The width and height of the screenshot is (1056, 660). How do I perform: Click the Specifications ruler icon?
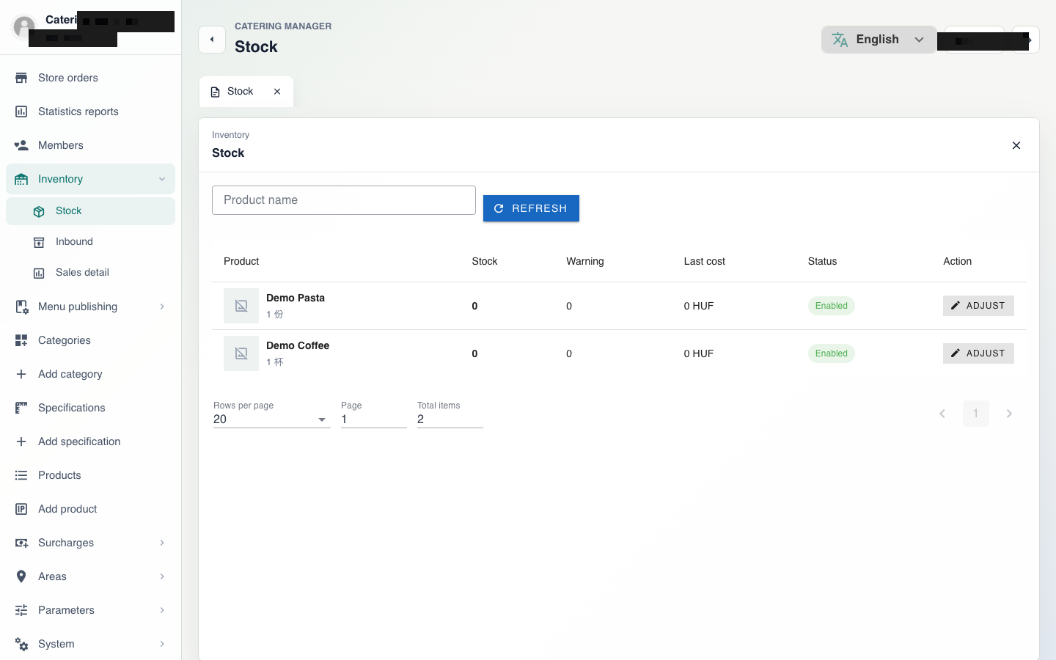tap(21, 408)
